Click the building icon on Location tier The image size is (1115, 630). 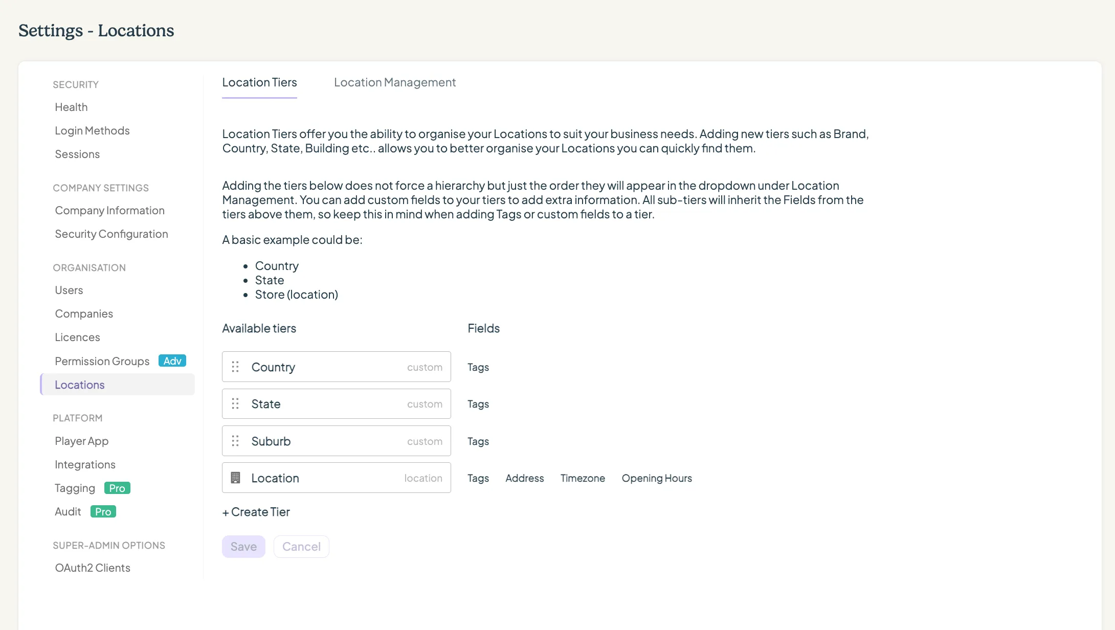(x=235, y=478)
